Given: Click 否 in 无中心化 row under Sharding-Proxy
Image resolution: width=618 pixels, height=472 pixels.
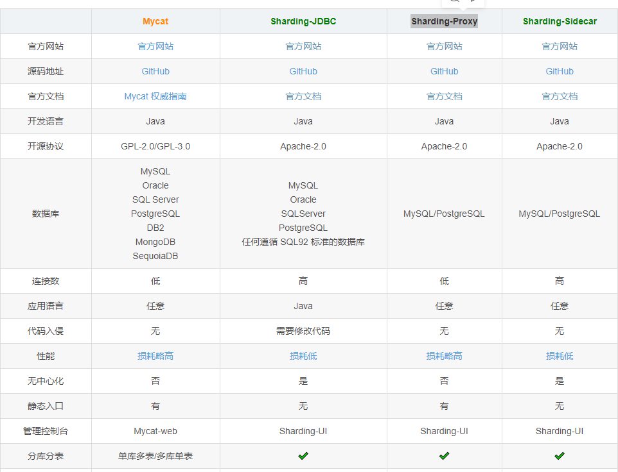Looking at the screenshot, I should click(444, 381).
